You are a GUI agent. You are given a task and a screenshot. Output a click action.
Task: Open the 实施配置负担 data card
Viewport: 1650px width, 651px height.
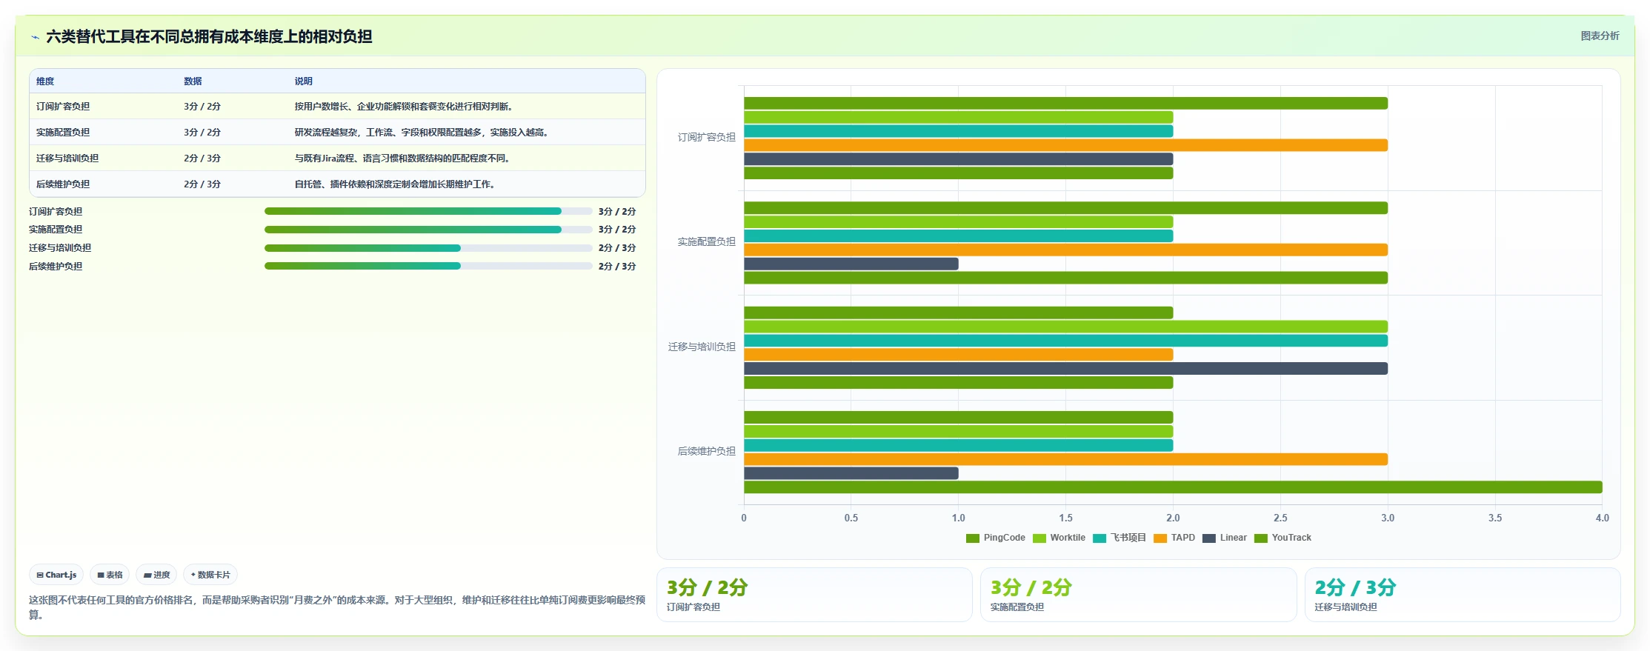(1138, 595)
